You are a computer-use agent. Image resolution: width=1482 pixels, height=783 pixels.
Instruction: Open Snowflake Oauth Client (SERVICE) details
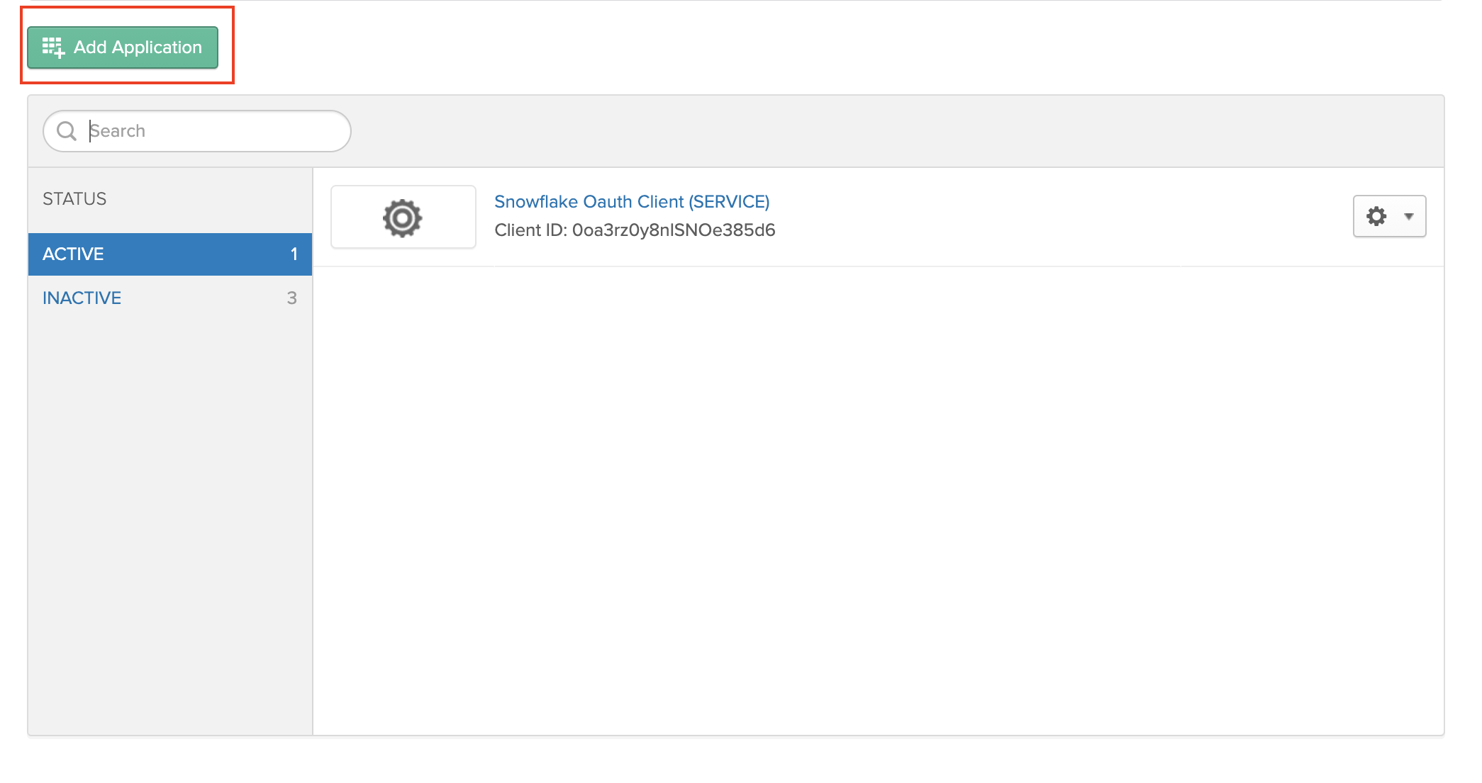click(x=632, y=201)
